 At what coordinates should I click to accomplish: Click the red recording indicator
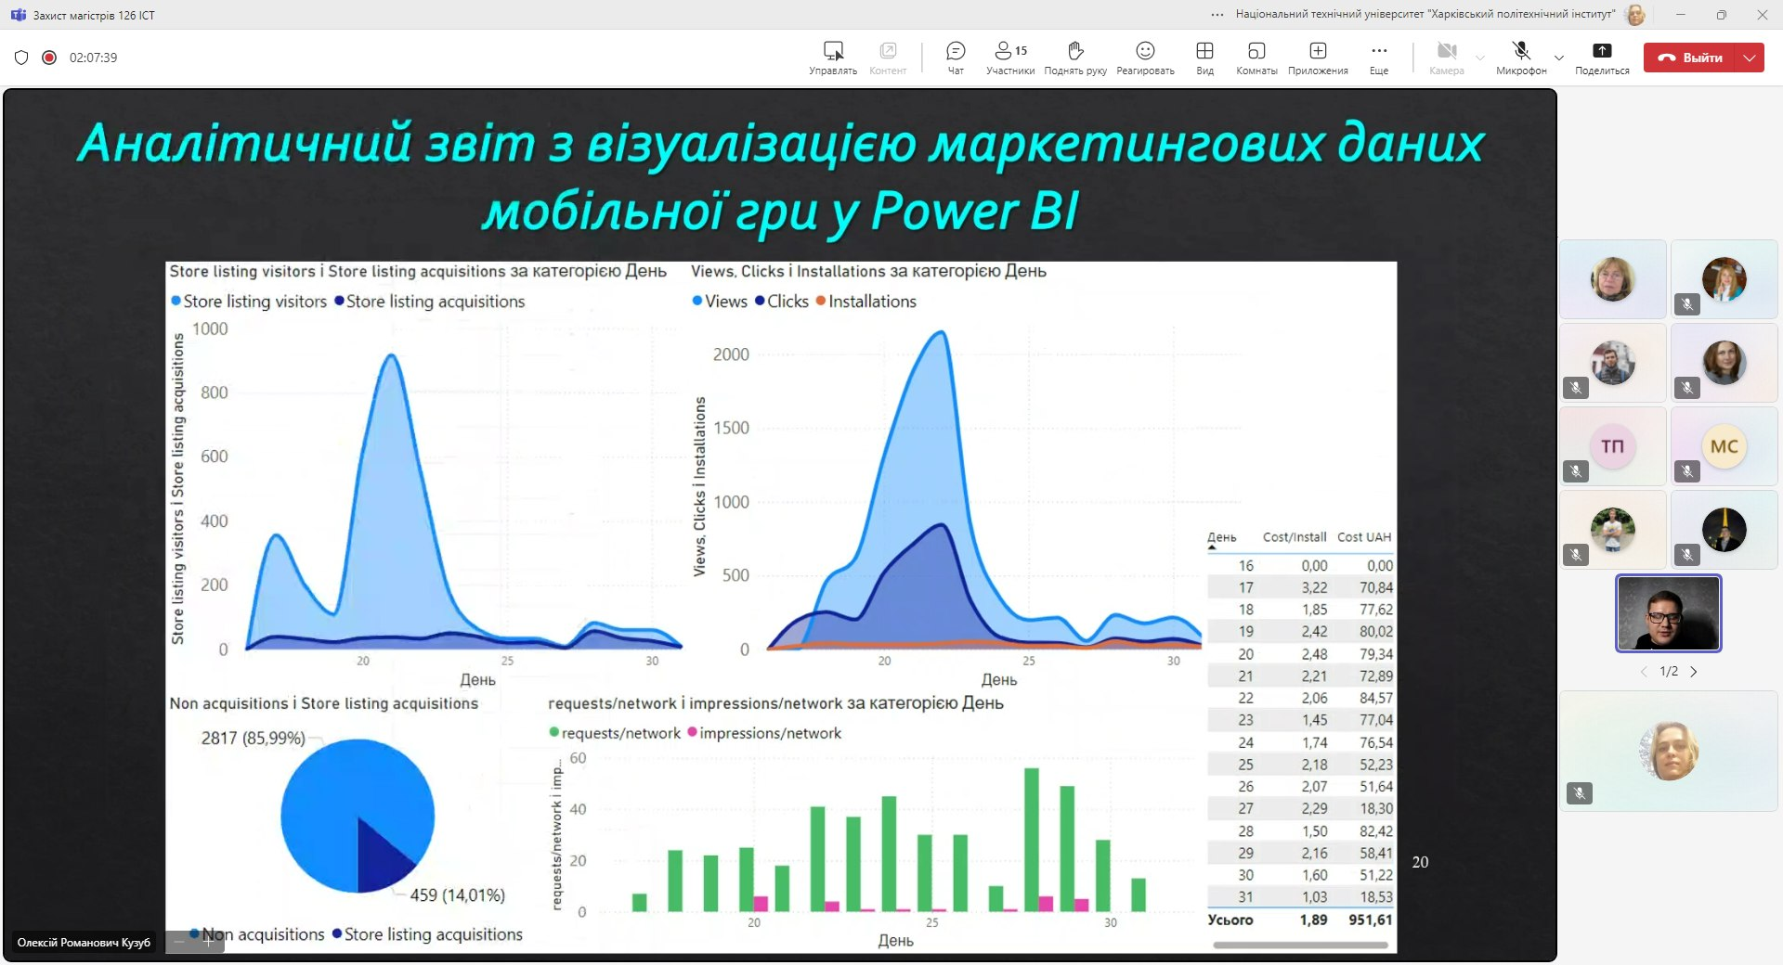click(49, 58)
